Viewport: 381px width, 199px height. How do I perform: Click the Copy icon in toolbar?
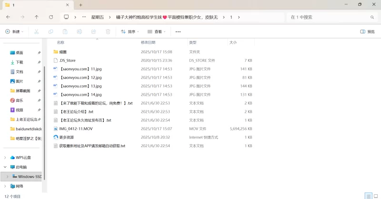coord(50,31)
